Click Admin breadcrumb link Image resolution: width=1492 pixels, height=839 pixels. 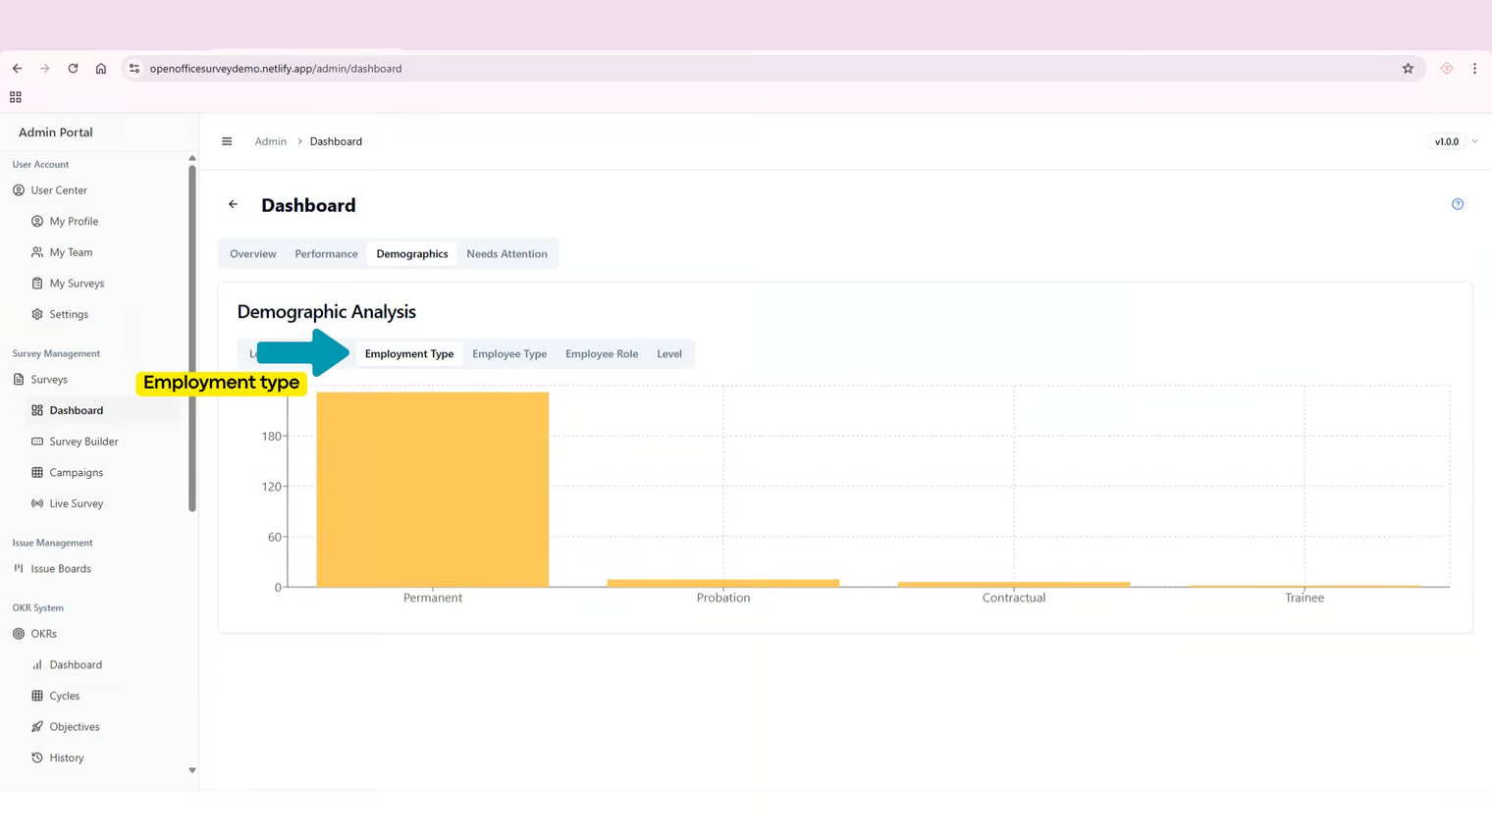click(270, 141)
